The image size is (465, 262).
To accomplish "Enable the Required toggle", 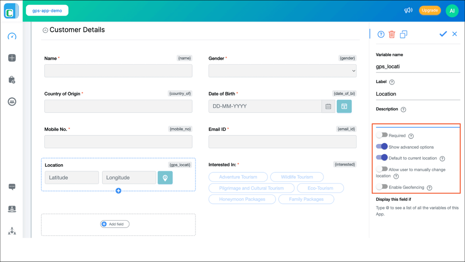I will click(x=382, y=135).
